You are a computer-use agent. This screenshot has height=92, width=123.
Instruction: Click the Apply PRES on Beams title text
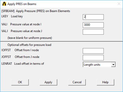point(22,4)
